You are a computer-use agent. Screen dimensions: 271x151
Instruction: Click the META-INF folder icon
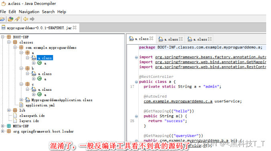(9, 126)
